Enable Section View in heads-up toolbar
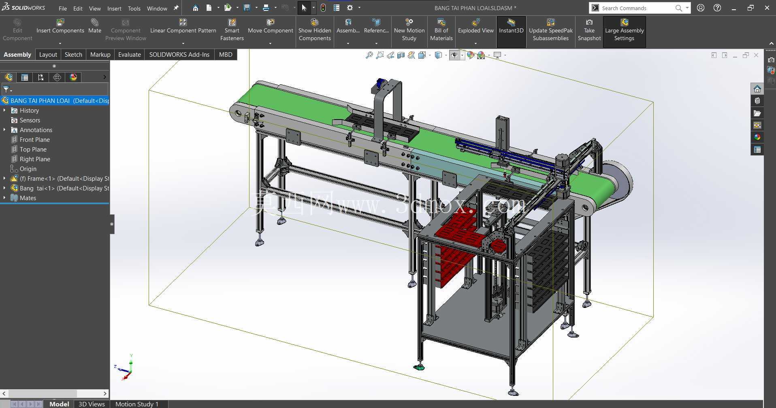The height and width of the screenshot is (408, 776). click(401, 55)
